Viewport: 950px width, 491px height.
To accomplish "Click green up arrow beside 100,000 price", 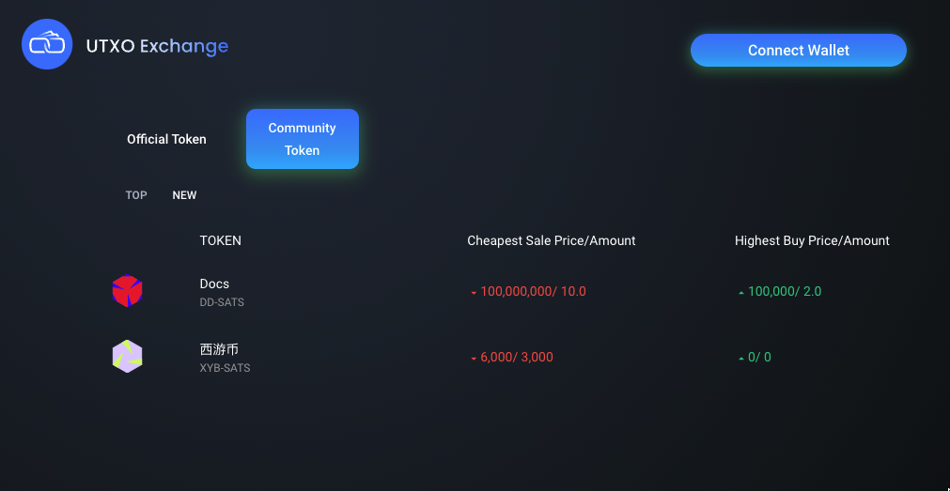I will tap(741, 293).
